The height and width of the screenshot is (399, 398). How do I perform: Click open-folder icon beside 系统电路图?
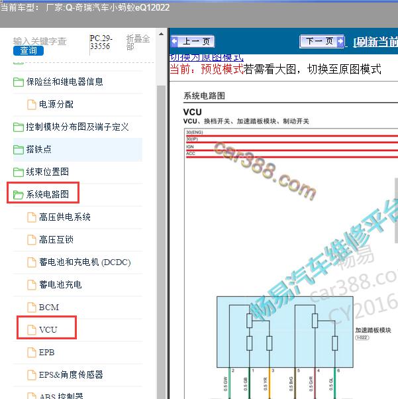tap(19, 195)
